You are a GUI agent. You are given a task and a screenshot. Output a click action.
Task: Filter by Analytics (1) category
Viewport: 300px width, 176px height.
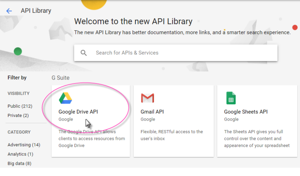pos(20,154)
